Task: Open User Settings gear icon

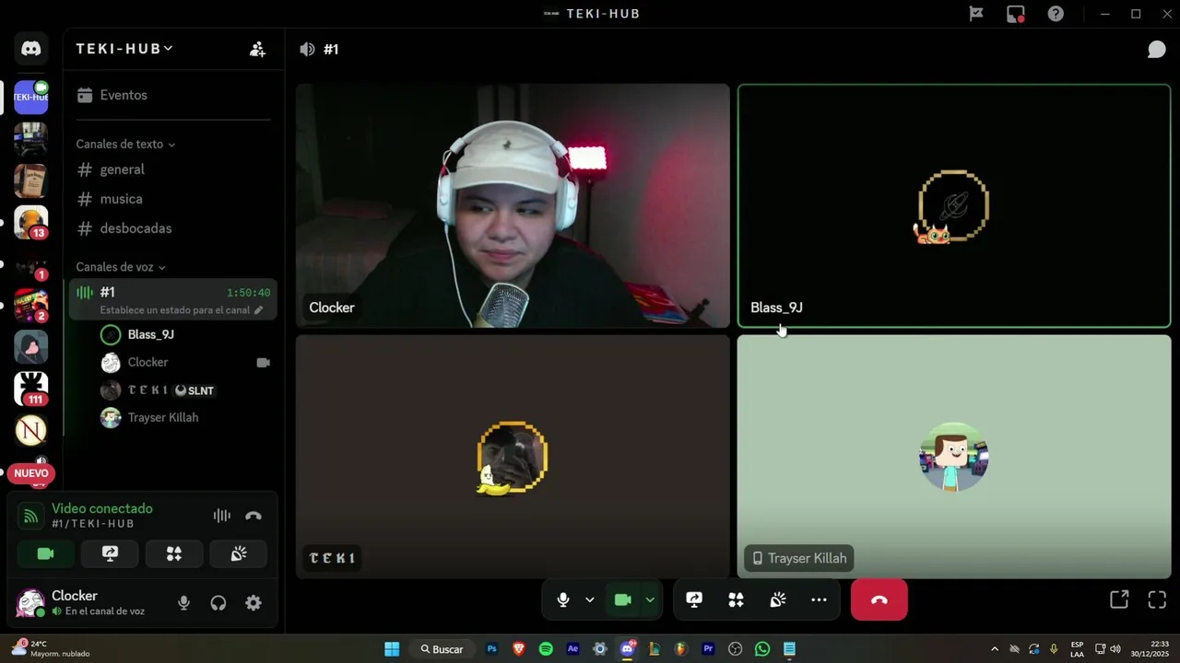Action: pyautogui.click(x=254, y=603)
